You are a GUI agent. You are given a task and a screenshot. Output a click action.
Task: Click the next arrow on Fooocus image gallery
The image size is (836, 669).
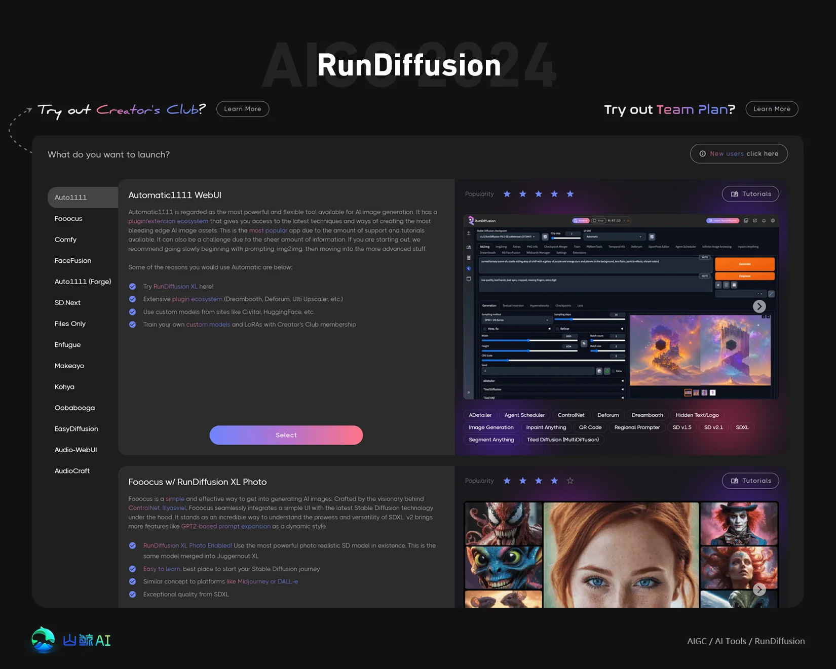point(759,589)
